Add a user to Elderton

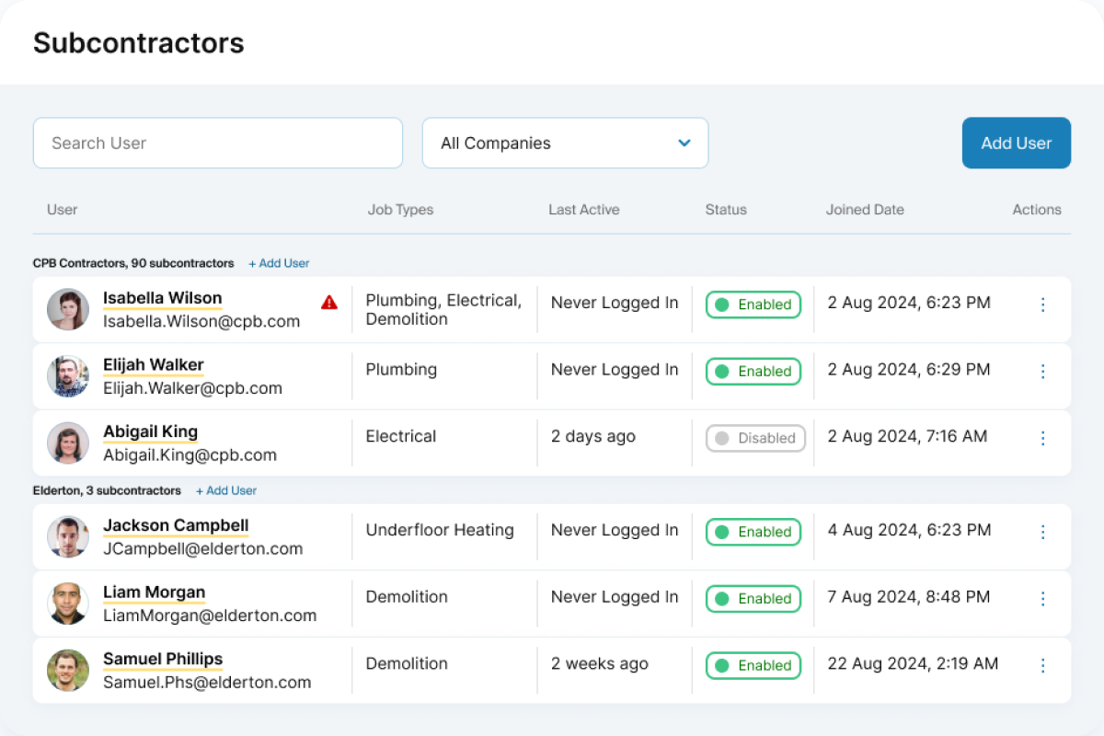[x=225, y=490]
